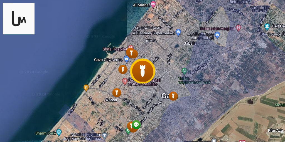Open the Shifa Hospital pin

click(131, 48)
